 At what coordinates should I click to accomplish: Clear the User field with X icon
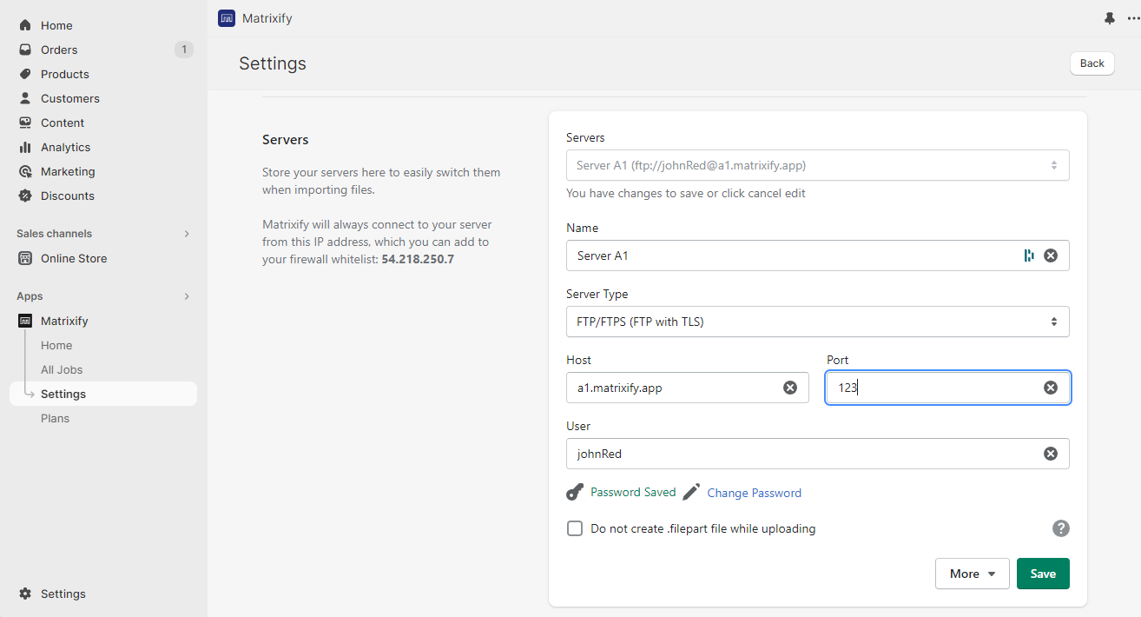pos(1051,454)
